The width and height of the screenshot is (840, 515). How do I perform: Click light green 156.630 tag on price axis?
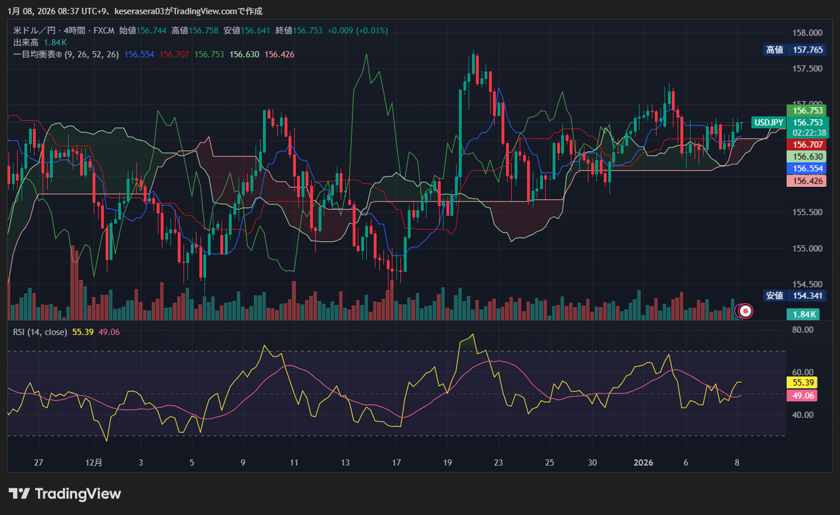pos(807,157)
